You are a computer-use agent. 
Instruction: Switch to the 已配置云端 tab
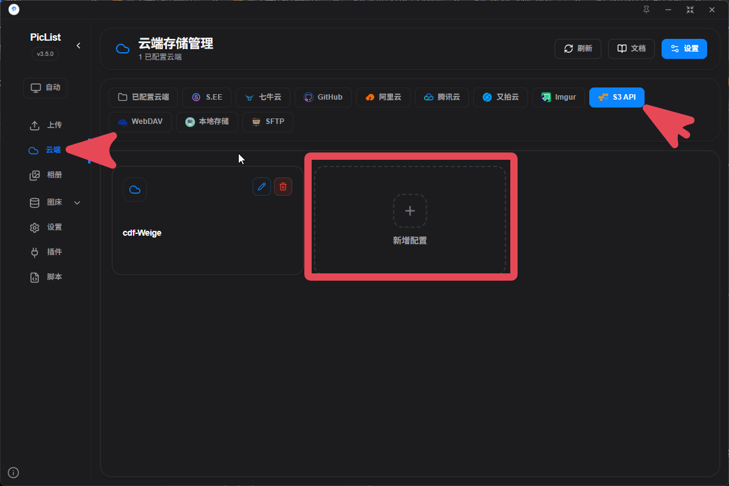point(143,97)
